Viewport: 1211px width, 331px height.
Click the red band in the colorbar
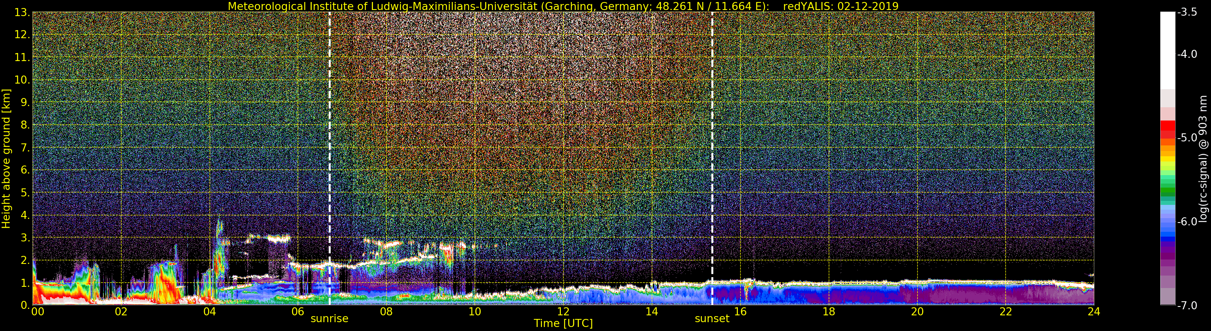(x=1168, y=129)
